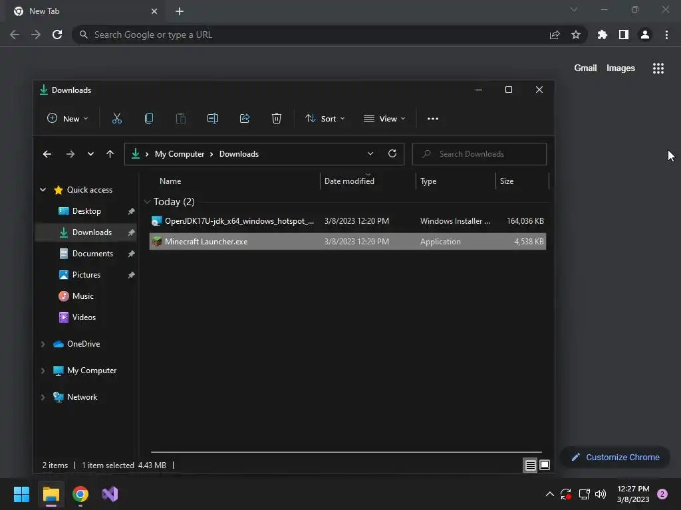Go back in File Explorer navigation
This screenshot has width=681, height=510.
point(47,154)
